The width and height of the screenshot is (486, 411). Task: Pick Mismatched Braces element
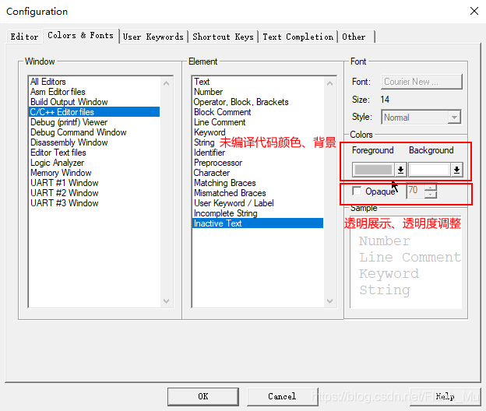pos(258,193)
